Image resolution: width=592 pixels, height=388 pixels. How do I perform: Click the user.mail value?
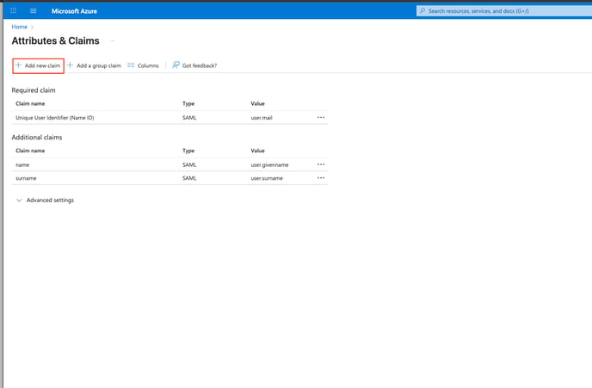pos(262,117)
